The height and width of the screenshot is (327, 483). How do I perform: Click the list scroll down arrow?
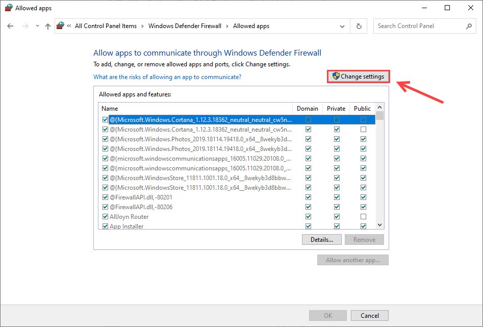380,225
